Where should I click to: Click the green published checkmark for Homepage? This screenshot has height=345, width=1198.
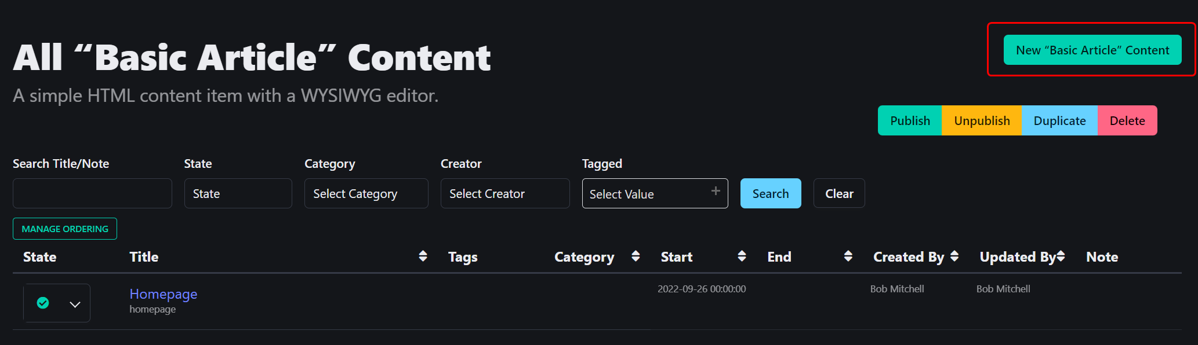click(43, 303)
